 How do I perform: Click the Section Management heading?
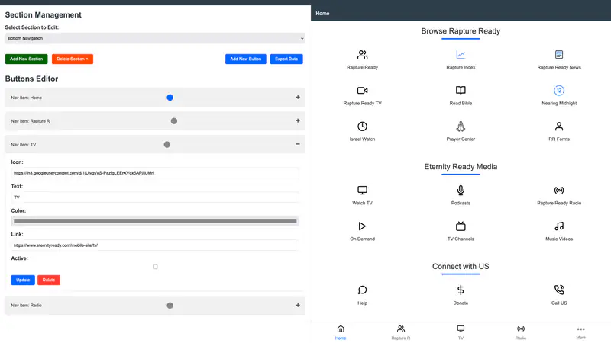tap(44, 14)
